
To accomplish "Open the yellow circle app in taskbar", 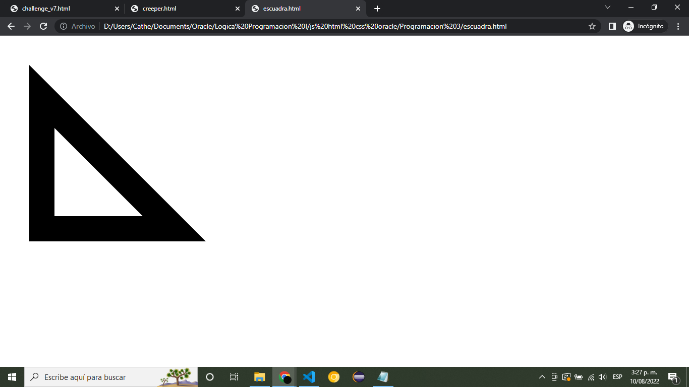I will [x=334, y=377].
